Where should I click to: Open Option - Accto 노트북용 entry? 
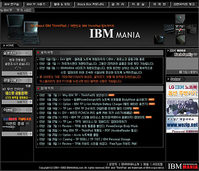click(x=80, y=135)
